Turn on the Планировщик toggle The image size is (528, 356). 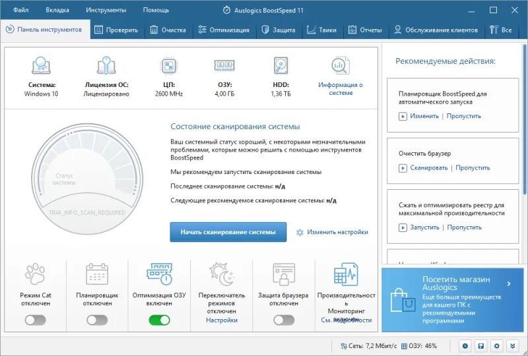tap(97, 320)
